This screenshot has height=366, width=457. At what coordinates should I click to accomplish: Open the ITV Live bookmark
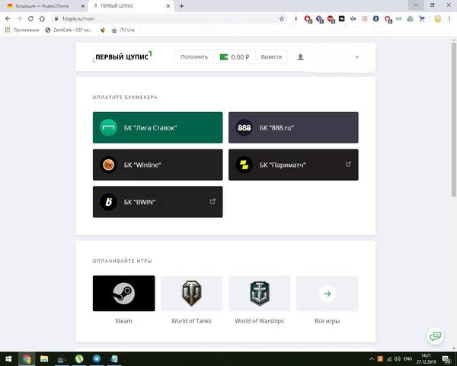click(123, 30)
